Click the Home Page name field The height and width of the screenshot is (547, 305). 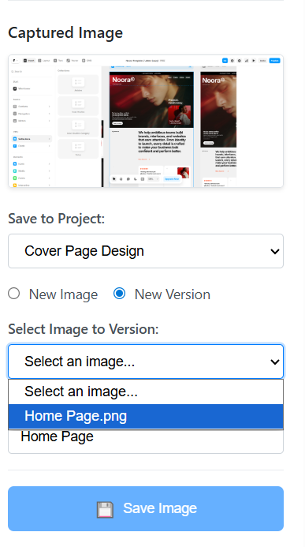146,441
